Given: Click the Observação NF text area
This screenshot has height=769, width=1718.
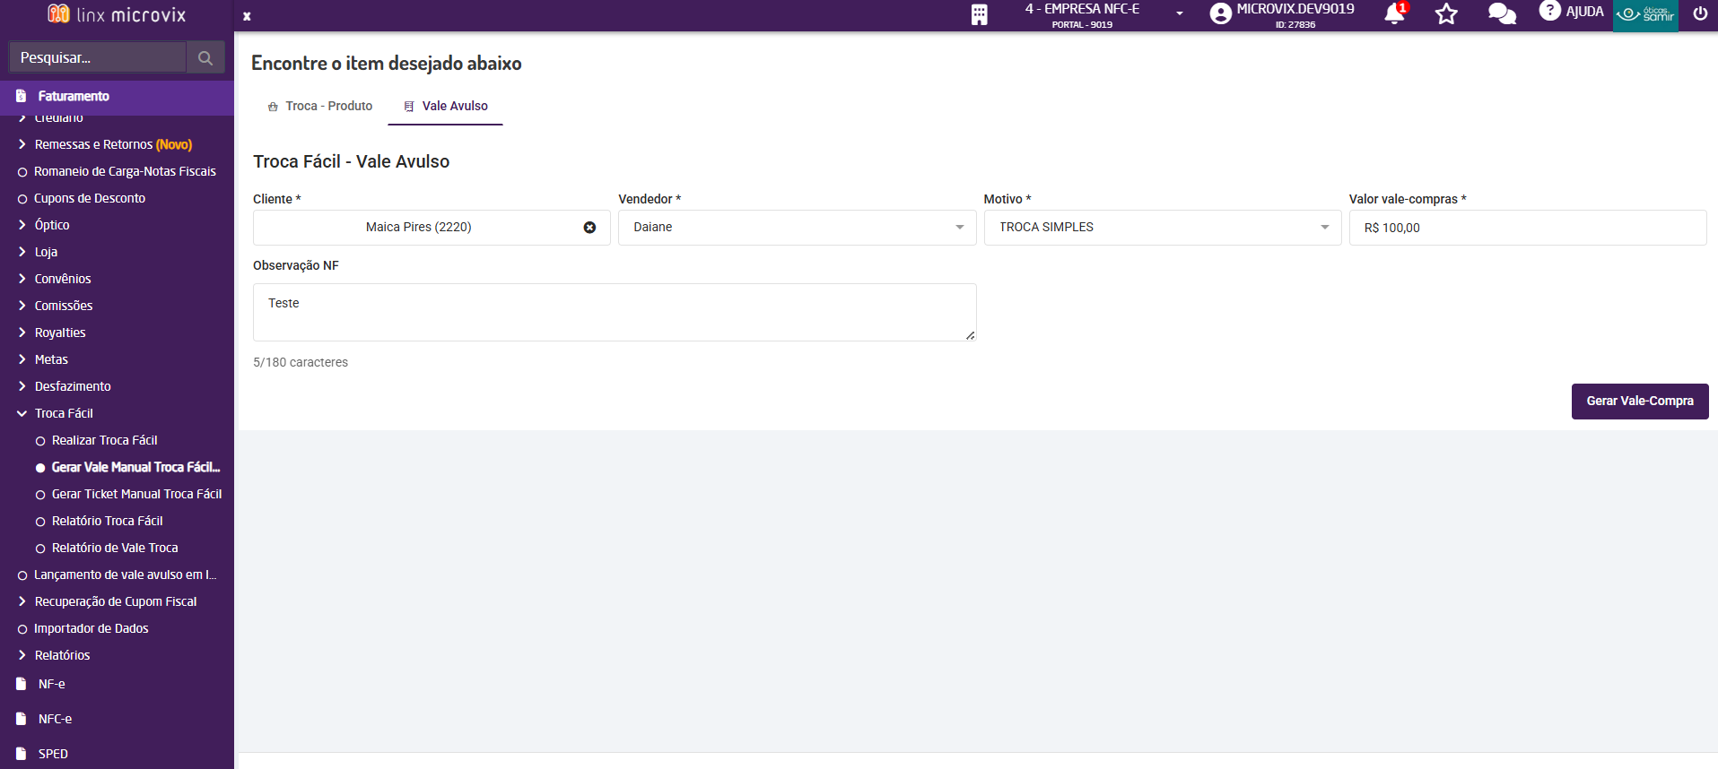Looking at the screenshot, I should tap(615, 312).
